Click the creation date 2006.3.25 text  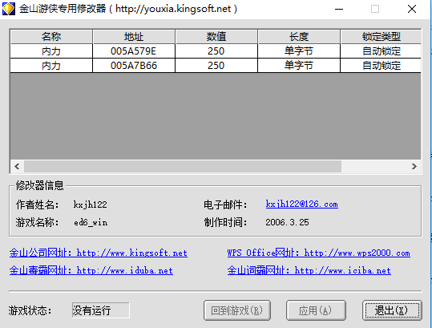coord(288,222)
